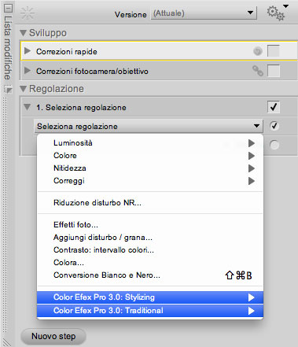The image size is (298, 347).
Task: Collapse the Sviluppo section
Action: 24,33
